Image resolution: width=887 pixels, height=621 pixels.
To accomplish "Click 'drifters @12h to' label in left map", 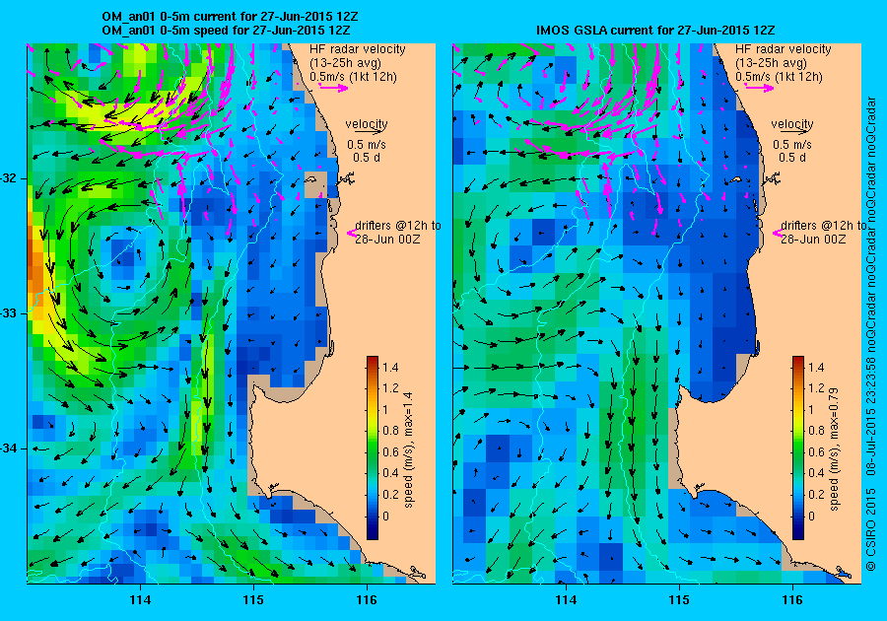I will 398,226.
